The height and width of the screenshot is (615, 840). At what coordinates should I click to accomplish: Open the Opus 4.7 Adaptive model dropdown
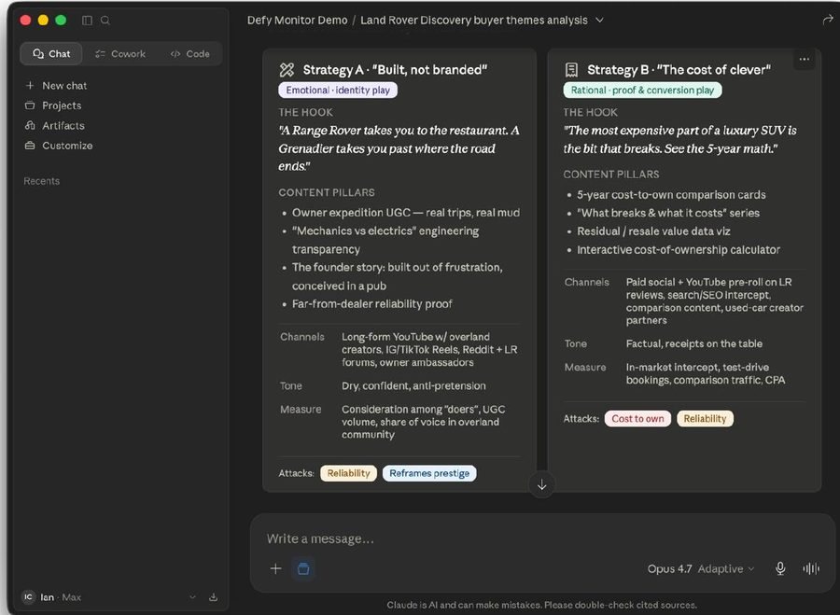[x=701, y=568]
